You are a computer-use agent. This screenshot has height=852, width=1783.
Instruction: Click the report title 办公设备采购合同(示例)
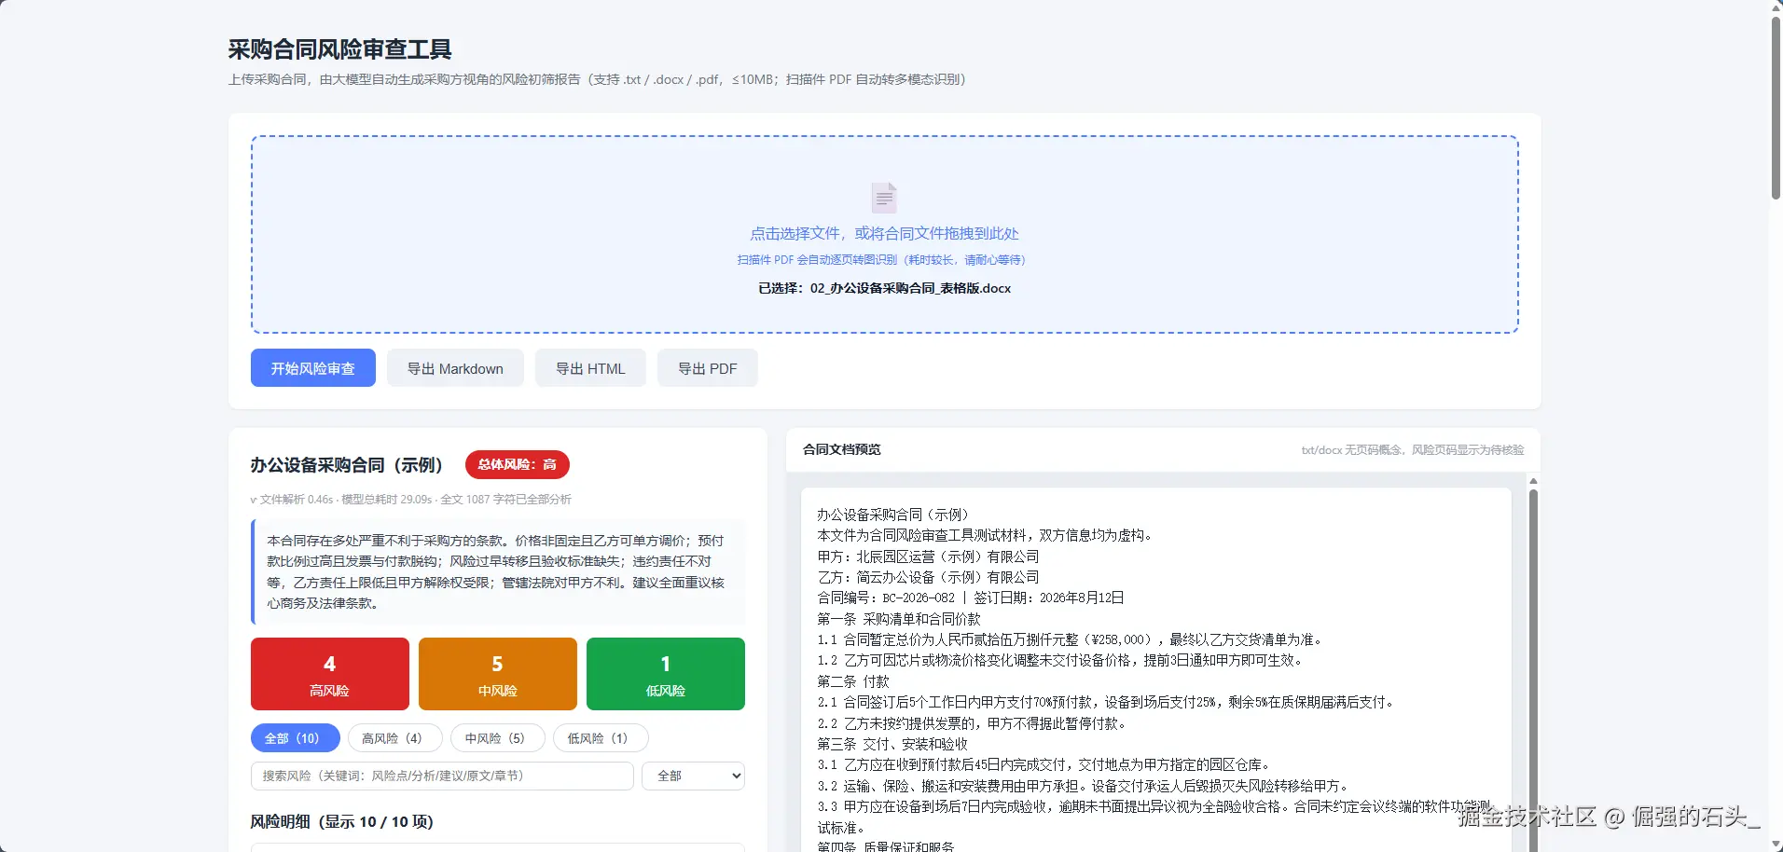click(347, 464)
